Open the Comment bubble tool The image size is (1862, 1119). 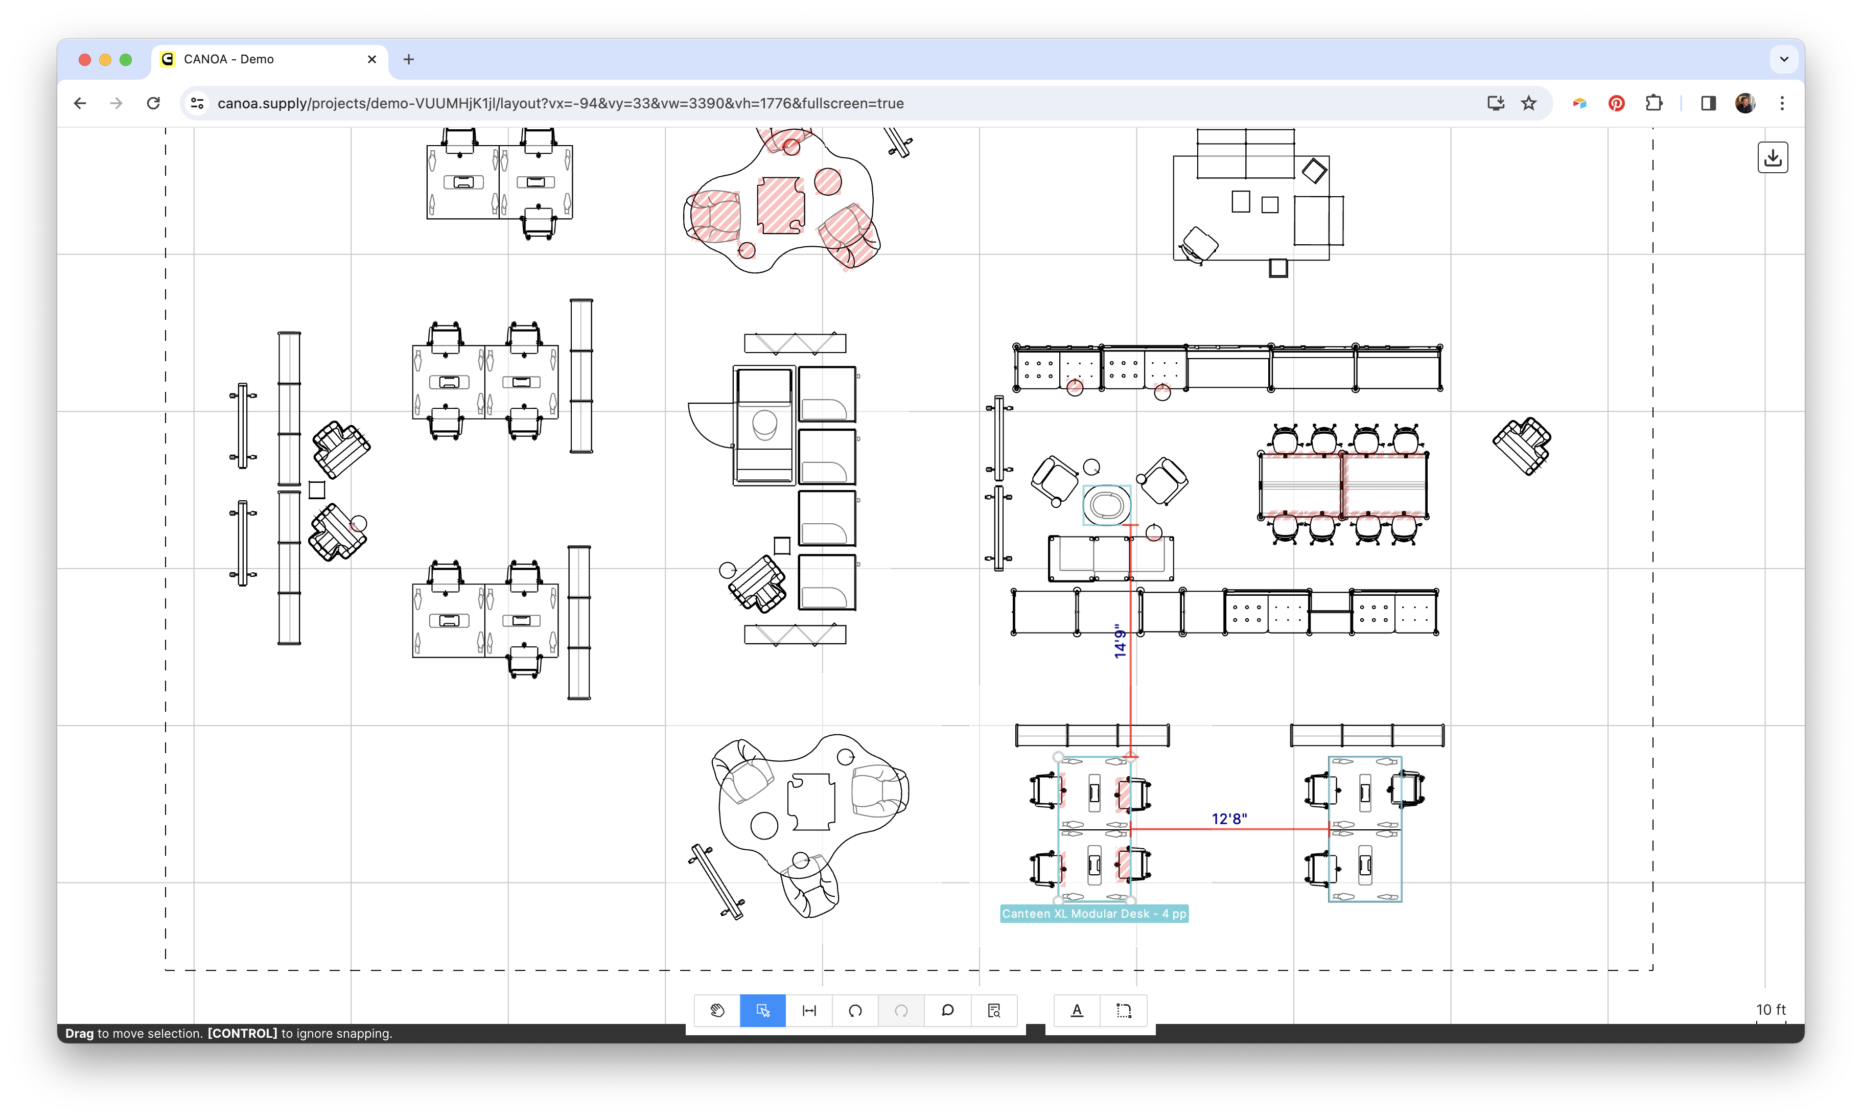tap(947, 1010)
